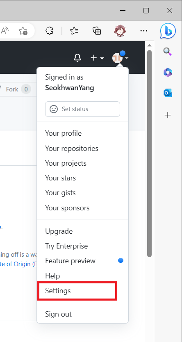182x342 pixels.
Task: Open the Collections icon in toolbar
Action: point(97,31)
